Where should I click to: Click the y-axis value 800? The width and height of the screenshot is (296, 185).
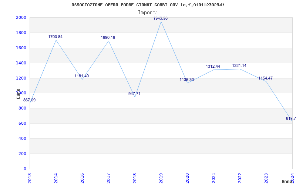(22, 108)
